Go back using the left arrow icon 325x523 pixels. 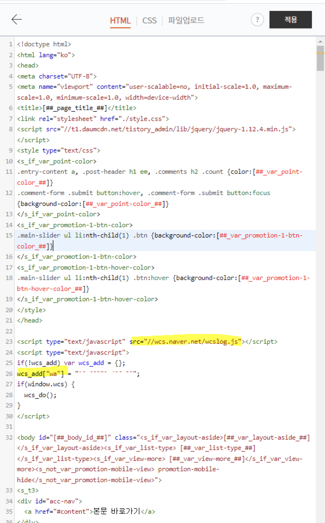tap(17, 19)
